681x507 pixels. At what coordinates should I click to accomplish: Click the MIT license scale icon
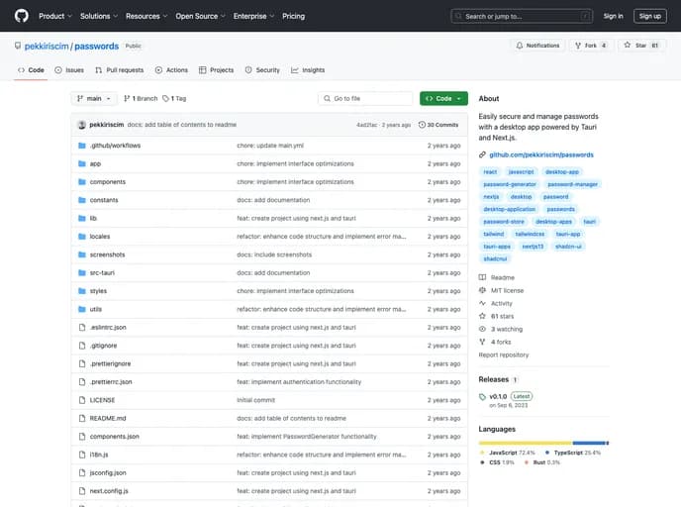click(482, 290)
